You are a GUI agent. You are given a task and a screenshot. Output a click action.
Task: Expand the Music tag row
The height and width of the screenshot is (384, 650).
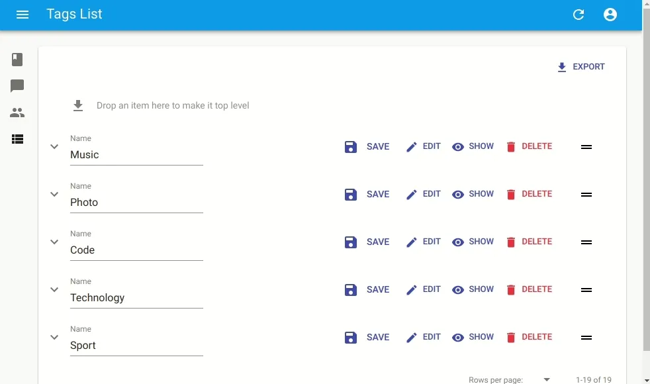coord(54,146)
